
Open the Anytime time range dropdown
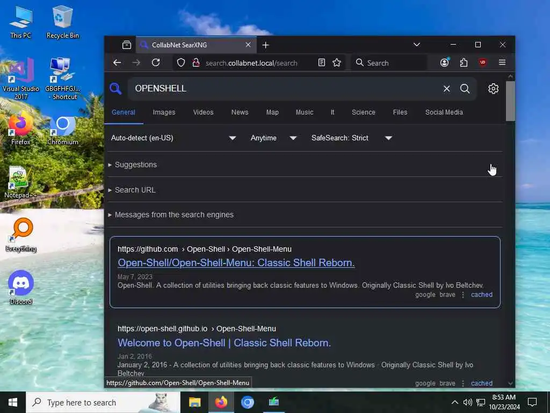click(273, 138)
